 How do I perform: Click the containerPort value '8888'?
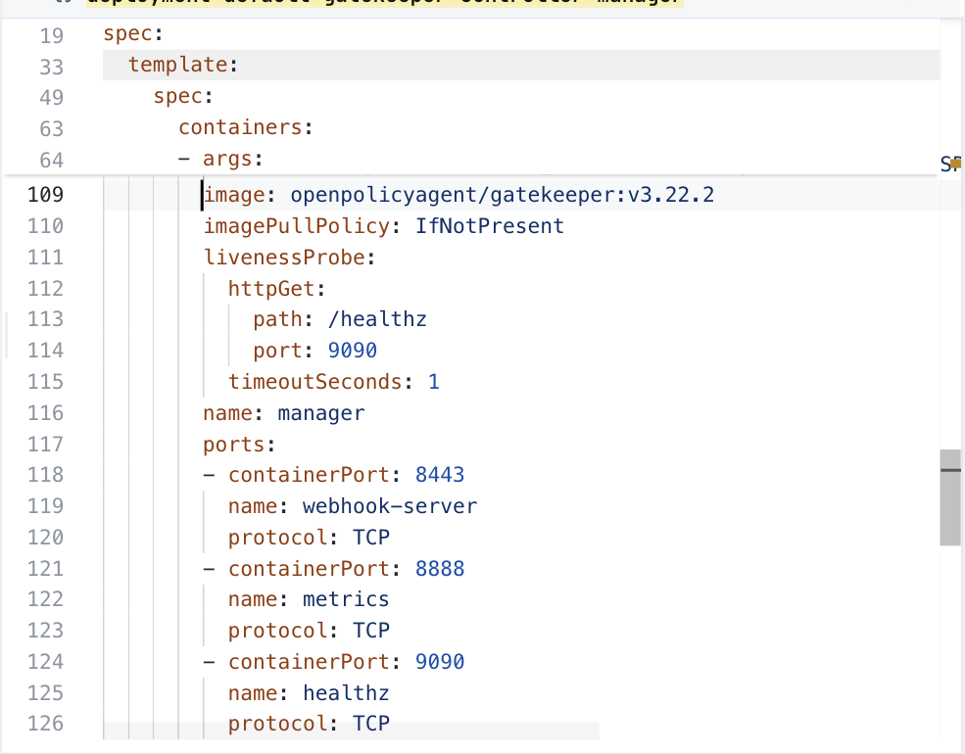pos(440,569)
